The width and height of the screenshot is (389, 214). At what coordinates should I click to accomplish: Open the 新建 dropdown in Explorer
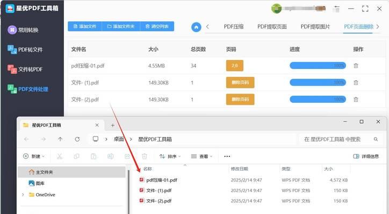[34, 156]
